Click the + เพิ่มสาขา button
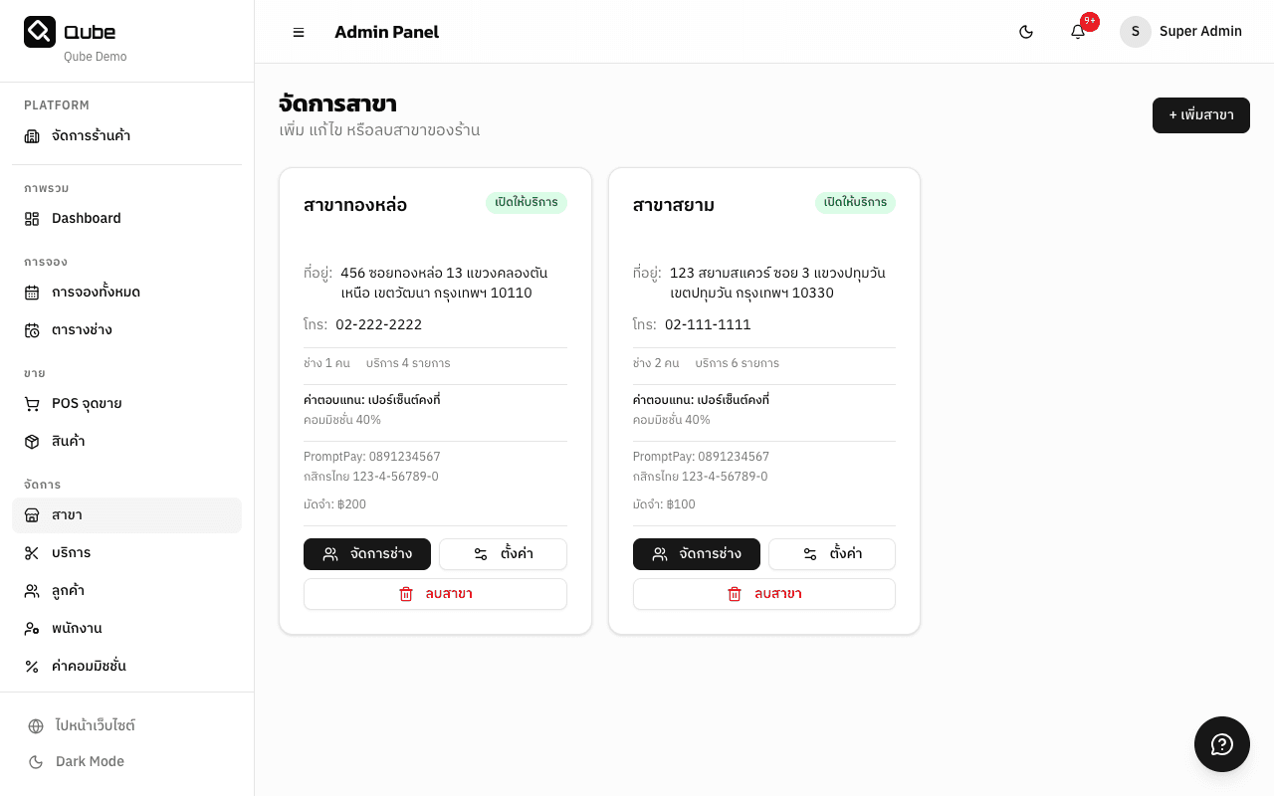Image resolution: width=1274 pixels, height=796 pixels. point(1200,115)
